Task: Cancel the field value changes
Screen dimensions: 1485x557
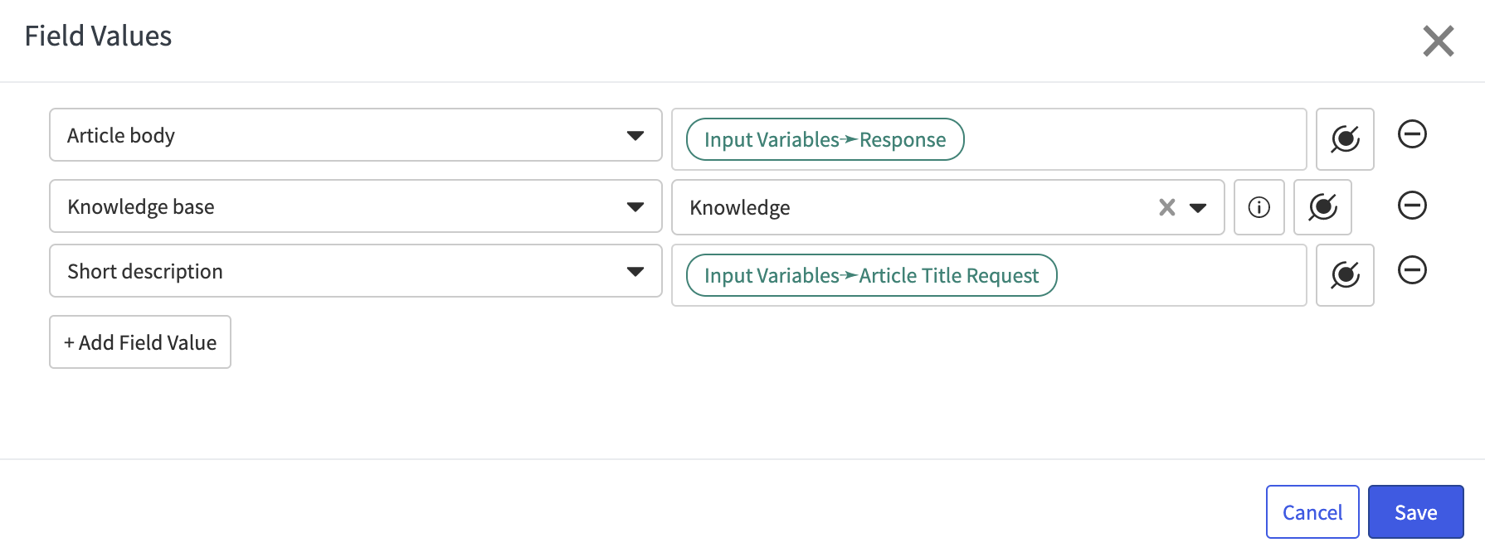Action: pyautogui.click(x=1312, y=512)
